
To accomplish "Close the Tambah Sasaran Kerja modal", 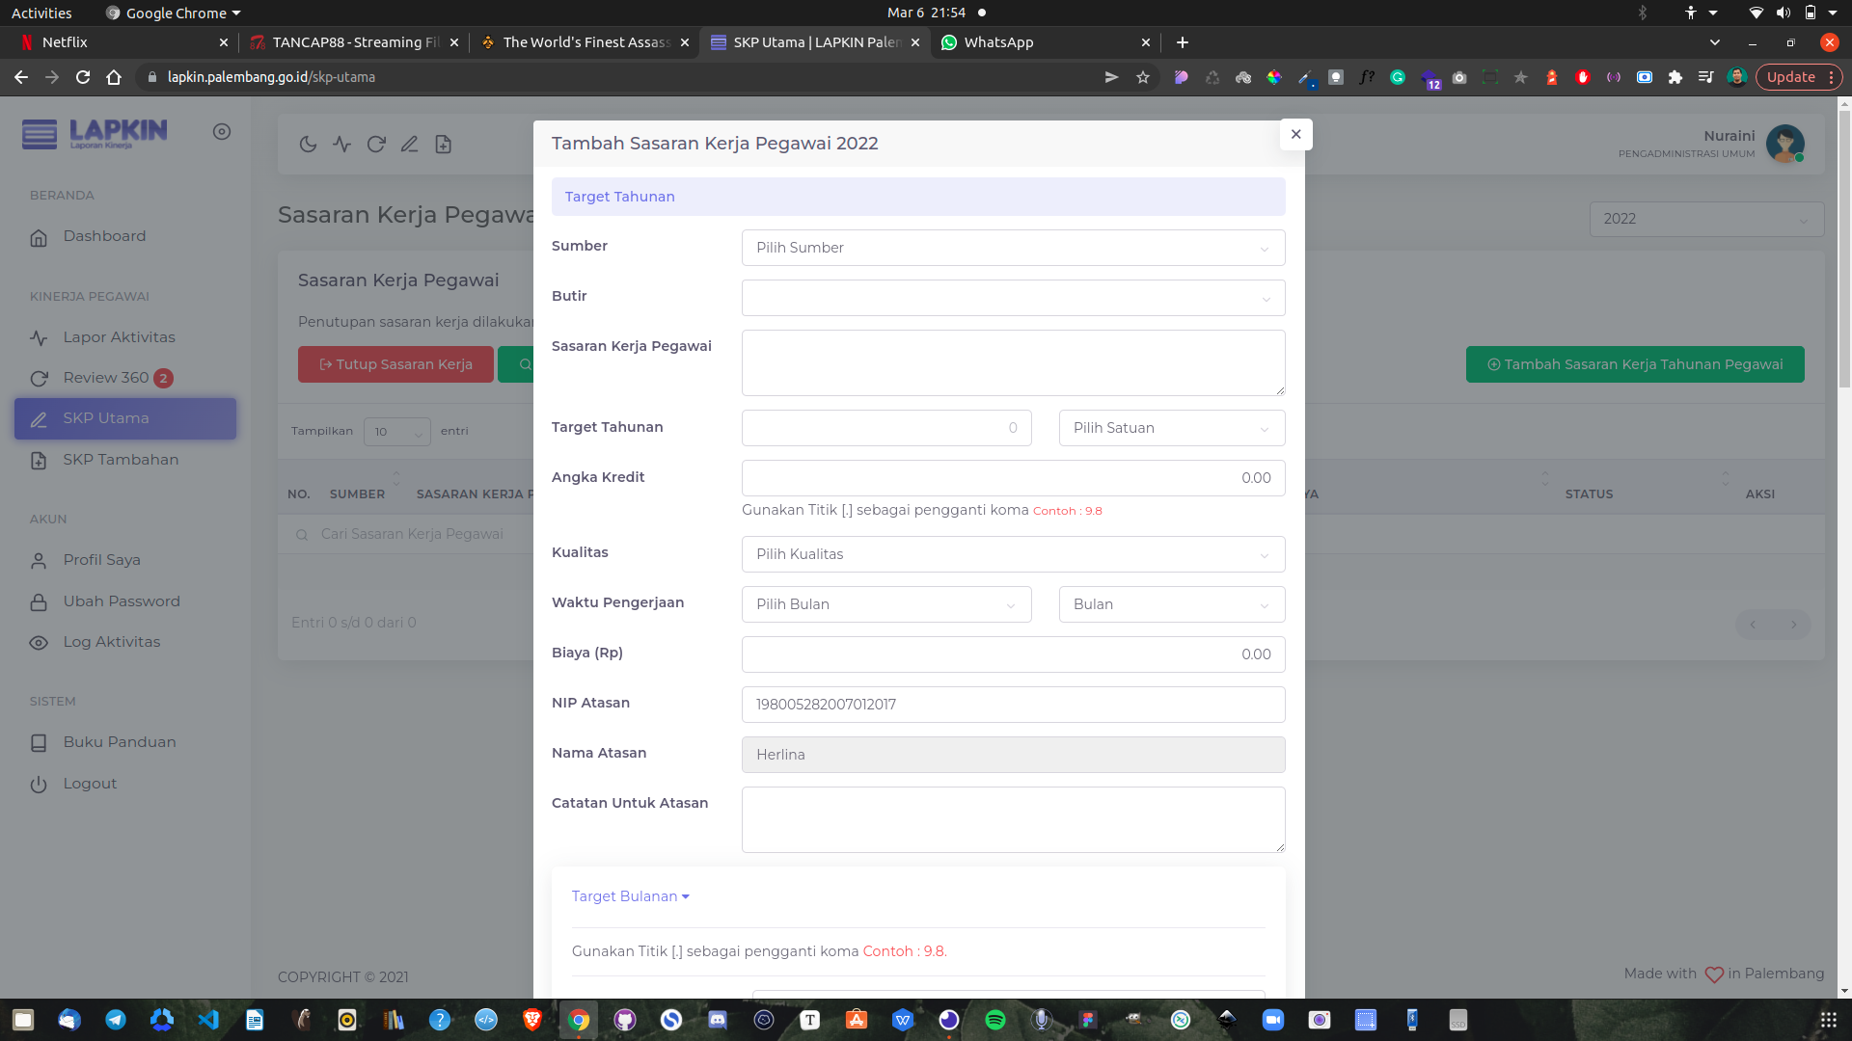I will pyautogui.click(x=1295, y=134).
